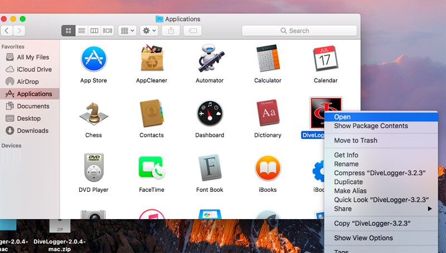Choose Rename in context menu
The height and width of the screenshot is (253, 446).
[x=381, y=164]
